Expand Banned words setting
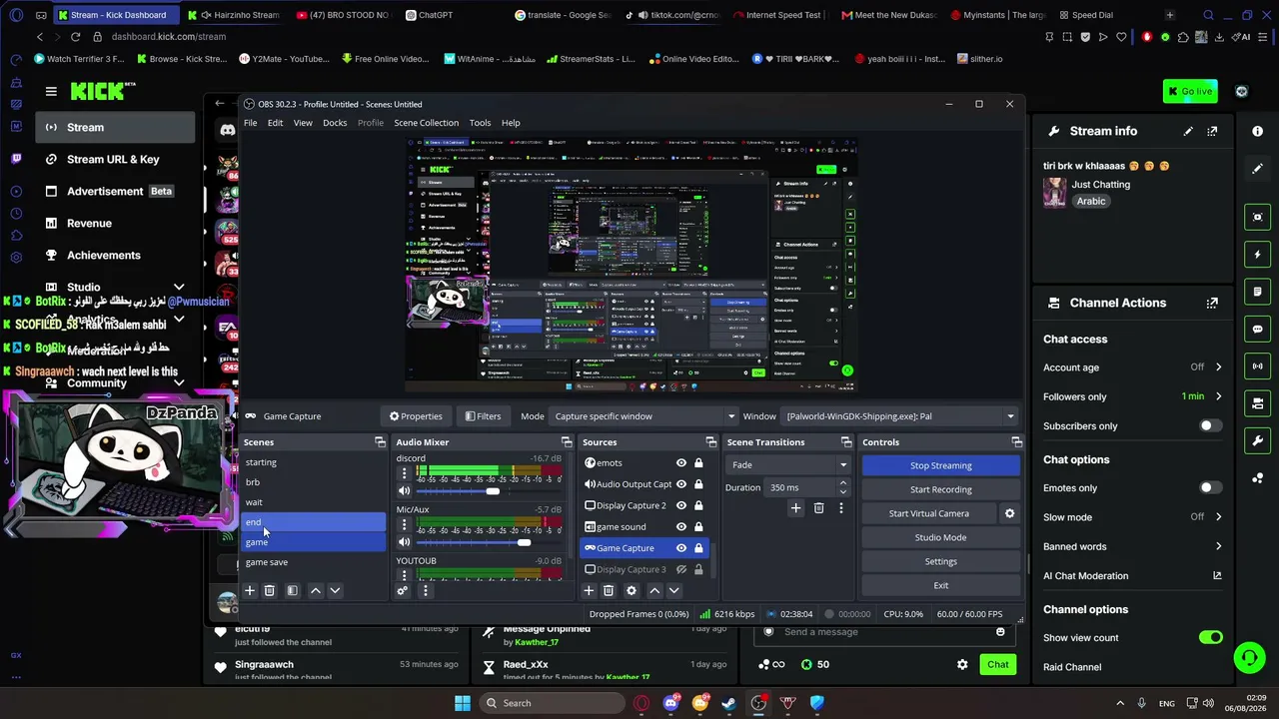This screenshot has height=719, width=1279. pos(1218,546)
